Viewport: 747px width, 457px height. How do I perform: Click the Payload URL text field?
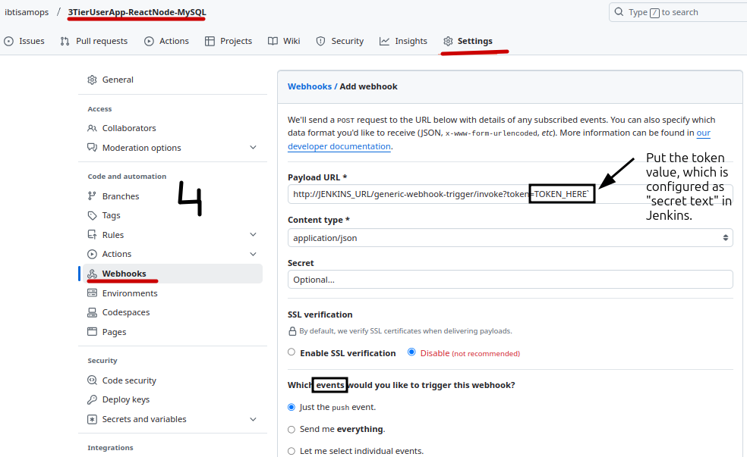click(x=410, y=194)
